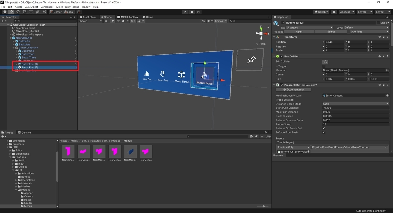
Task: Open the PressableButtonHoloLens2 Documentation button
Action: (x=294, y=90)
